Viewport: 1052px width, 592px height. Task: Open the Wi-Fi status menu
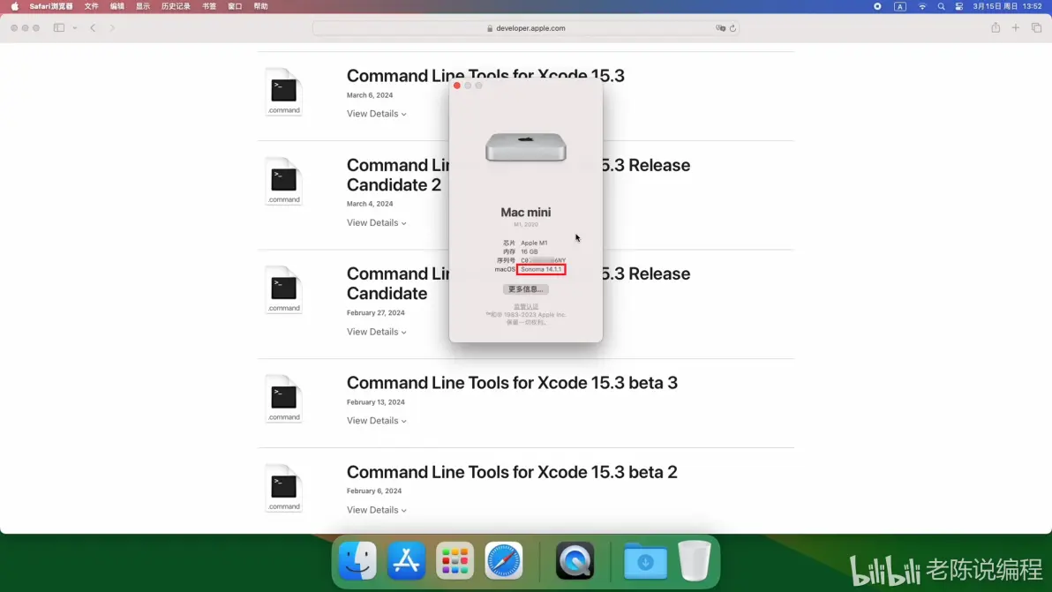pos(922,7)
